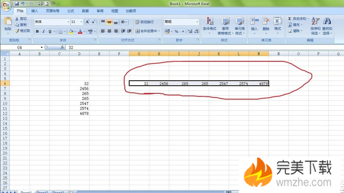344x193 pixels.
Task: Toggle Wrap Text (自动换行)
Action: pos(144,22)
